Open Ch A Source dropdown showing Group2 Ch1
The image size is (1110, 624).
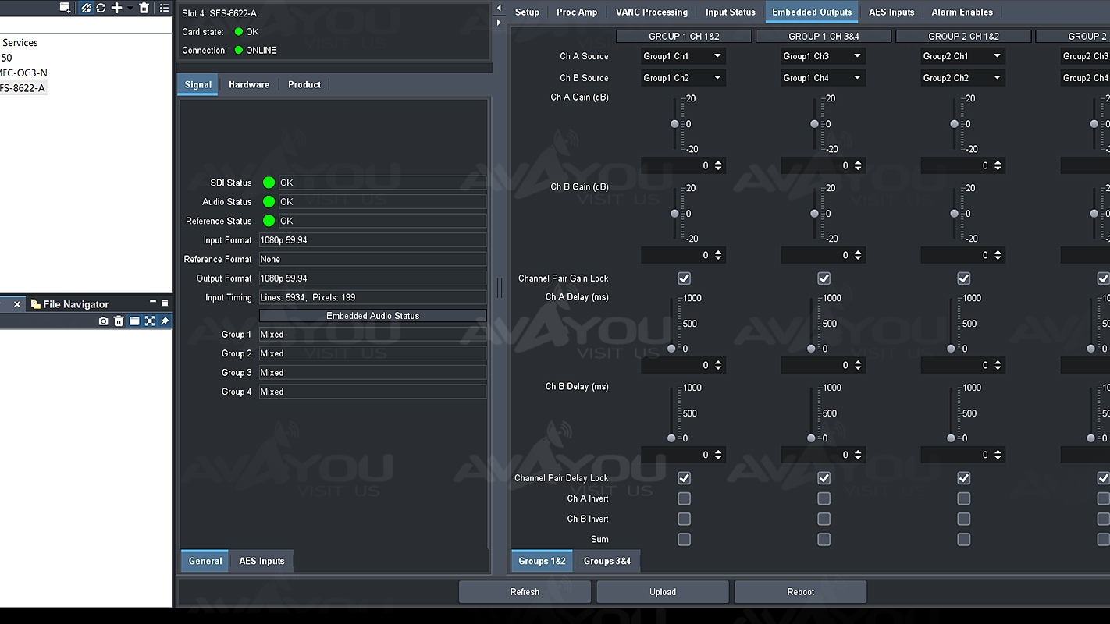click(x=962, y=56)
